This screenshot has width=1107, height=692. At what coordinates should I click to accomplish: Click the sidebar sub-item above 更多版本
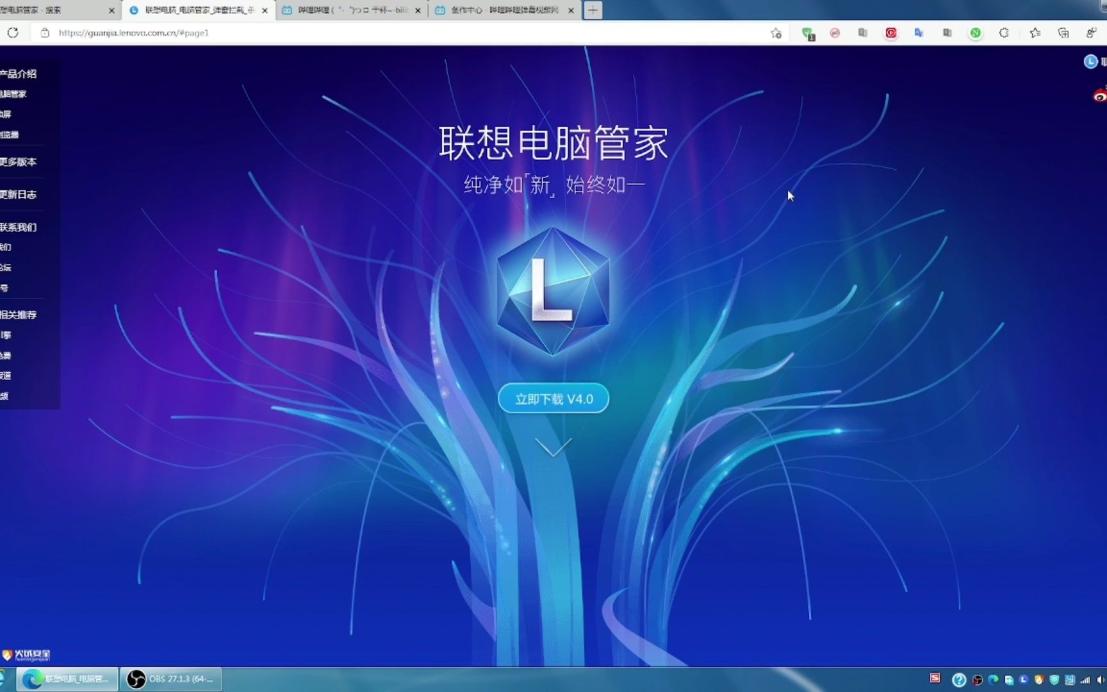[10, 135]
